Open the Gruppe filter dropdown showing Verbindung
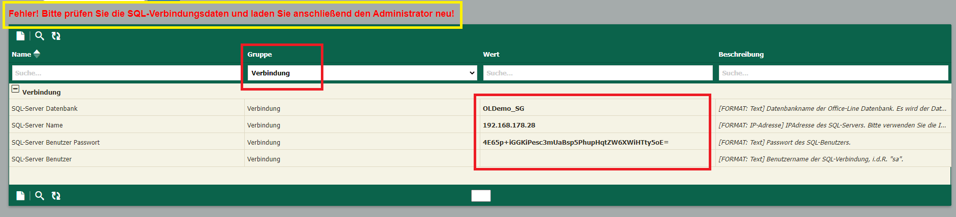Image resolution: width=956 pixels, height=217 pixels. click(x=362, y=73)
